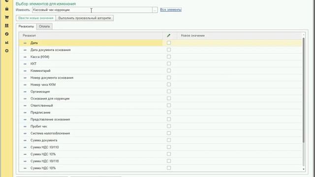Image resolution: width=315 pixels, height=177 pixels.
Task: Toggle the Сумма НДС 18/118 checkbox
Action: [x=169, y=161]
